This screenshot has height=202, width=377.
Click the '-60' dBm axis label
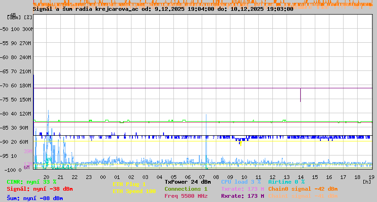[4, 57]
